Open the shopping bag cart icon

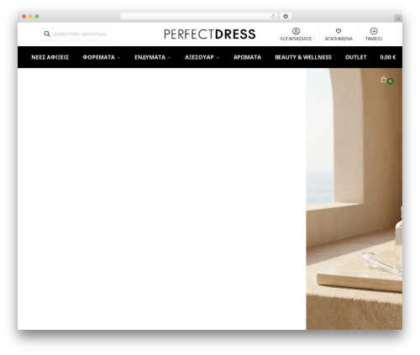384,80
